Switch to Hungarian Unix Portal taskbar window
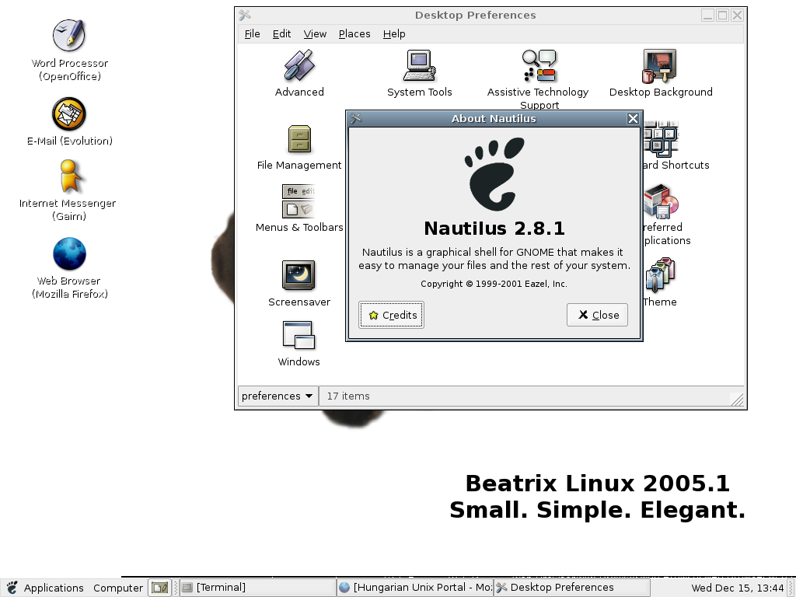Image resolution: width=796 pixels, height=597 pixels. click(x=415, y=588)
